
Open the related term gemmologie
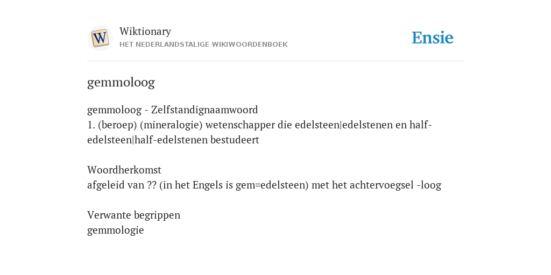[x=115, y=230]
